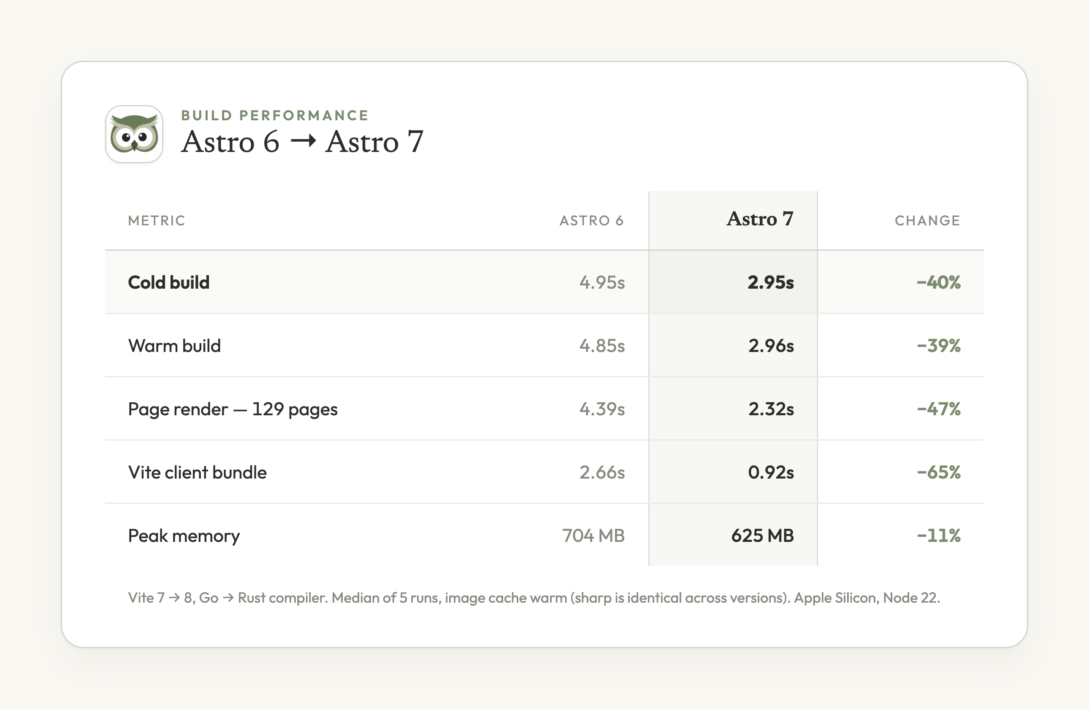Image resolution: width=1089 pixels, height=709 pixels.
Task: Click the −47% change value
Action: (939, 409)
